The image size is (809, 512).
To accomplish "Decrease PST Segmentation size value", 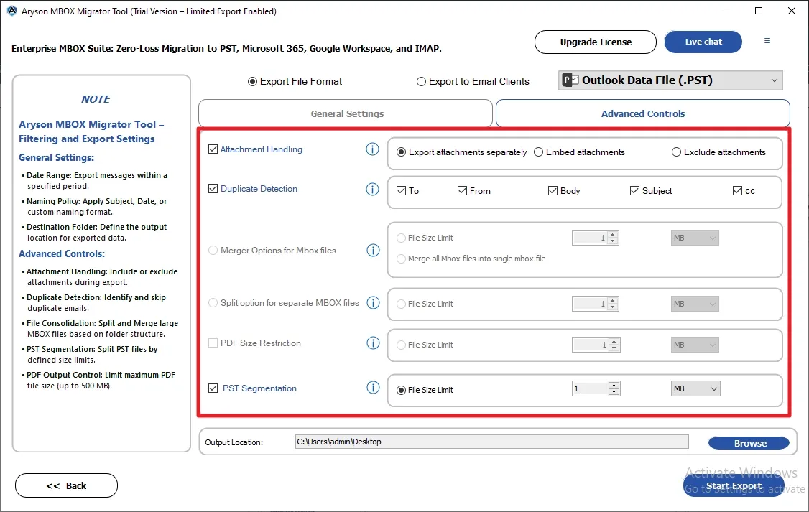I will pyautogui.click(x=614, y=392).
